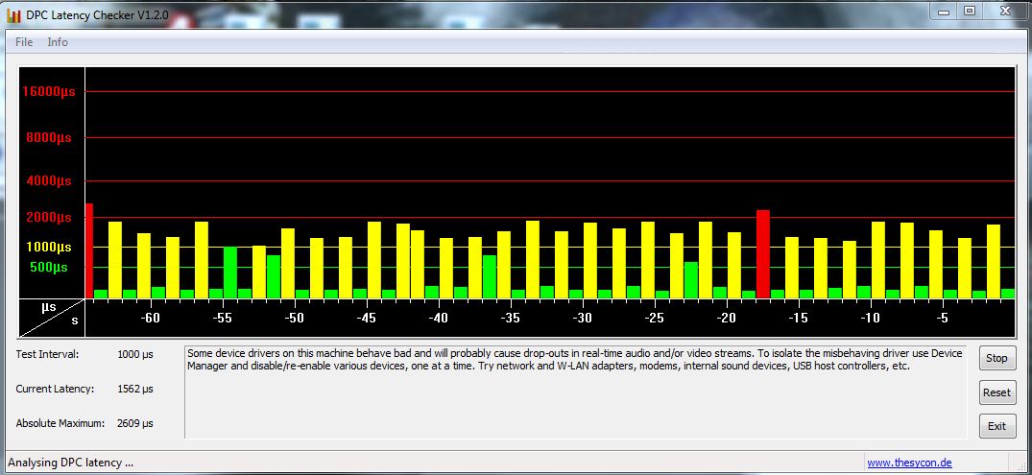The height and width of the screenshot is (475, 1032).
Task: Click the red bar at the graph's left edge
Action: (89, 250)
